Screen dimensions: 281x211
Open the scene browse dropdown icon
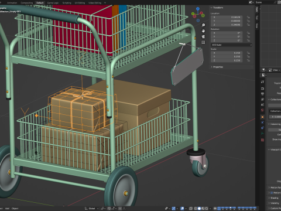[x=251, y=2]
